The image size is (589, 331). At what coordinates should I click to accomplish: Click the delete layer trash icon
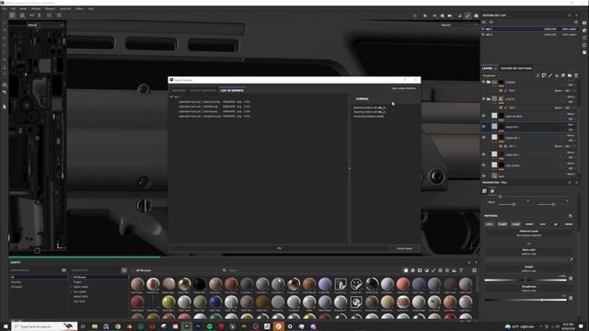pos(576,75)
